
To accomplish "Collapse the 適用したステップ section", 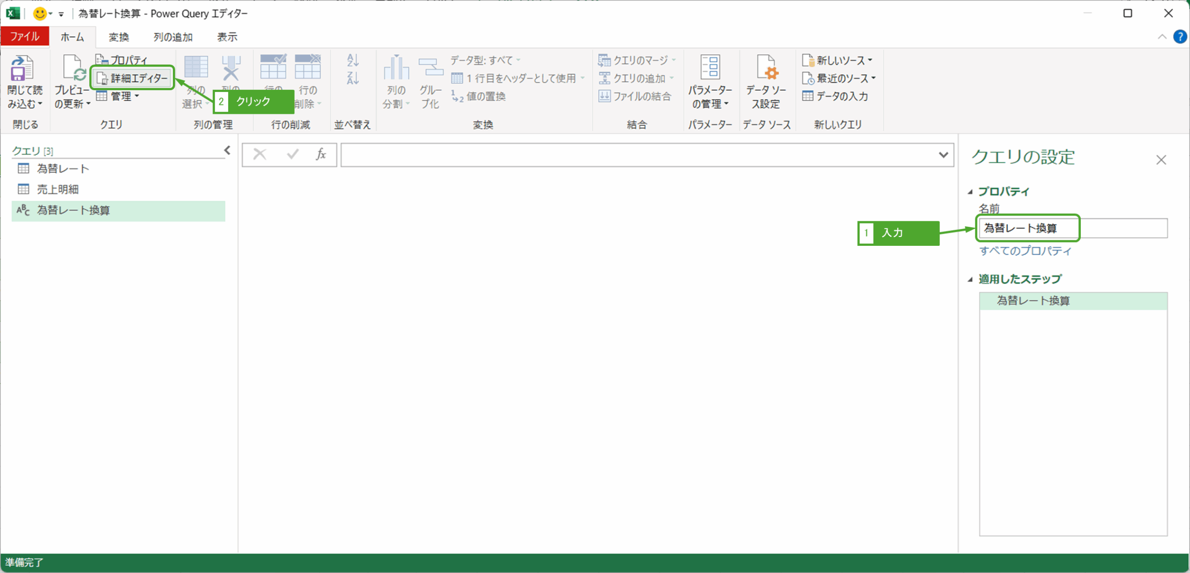I will point(970,279).
